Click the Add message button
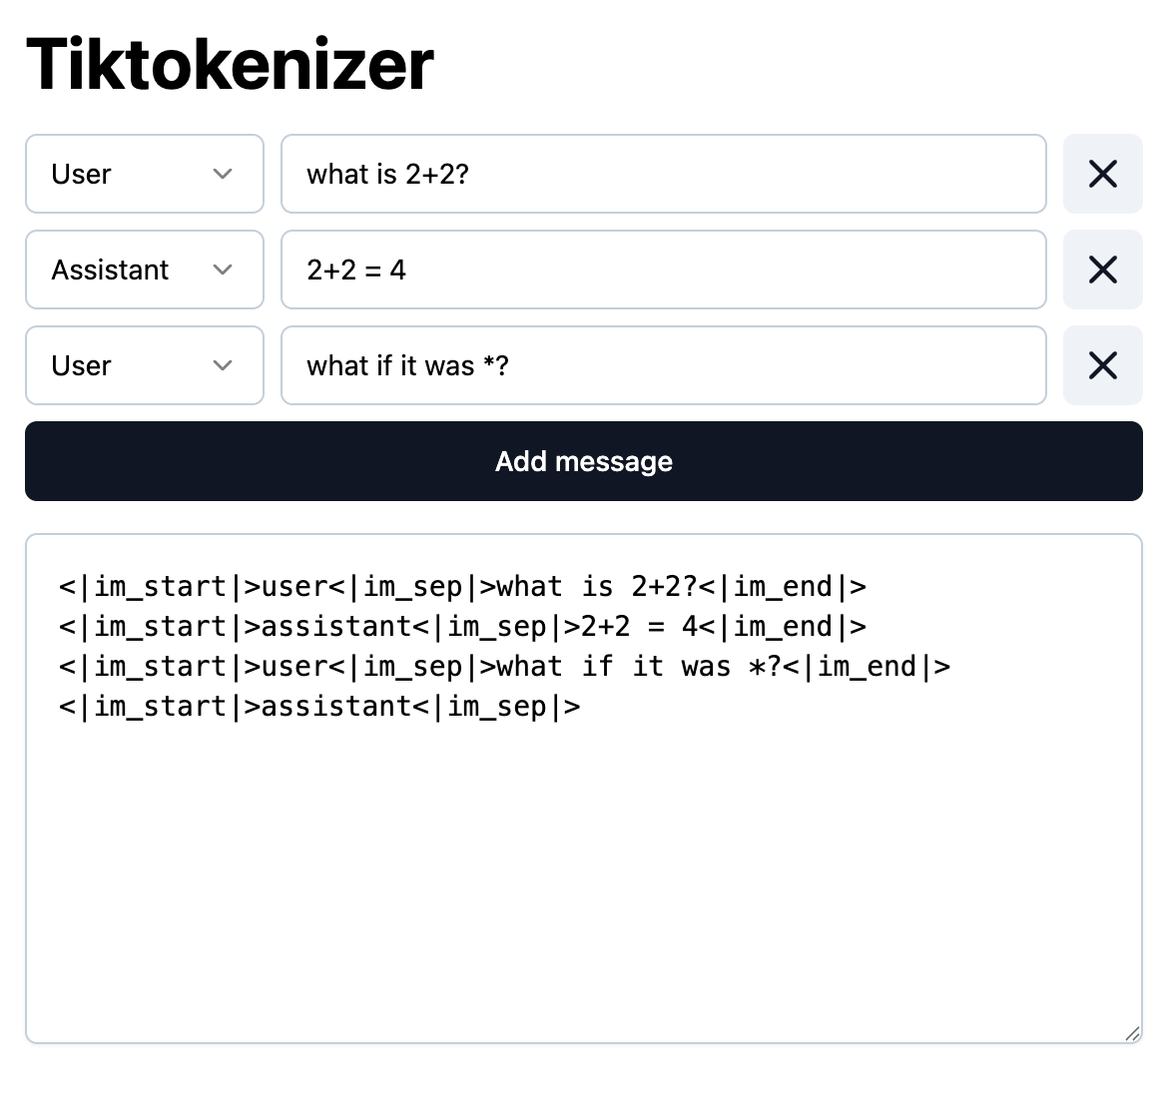 point(584,461)
